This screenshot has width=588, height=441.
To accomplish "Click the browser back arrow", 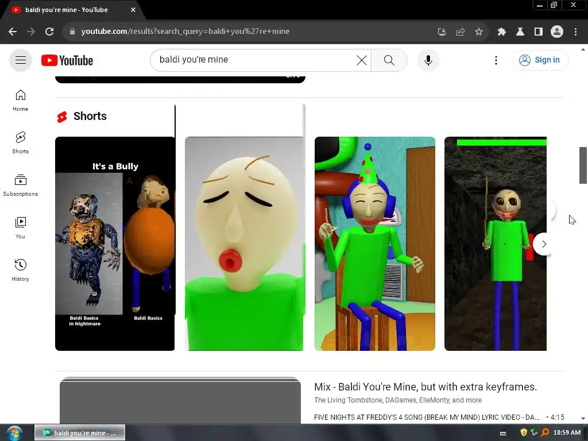I will click(13, 32).
